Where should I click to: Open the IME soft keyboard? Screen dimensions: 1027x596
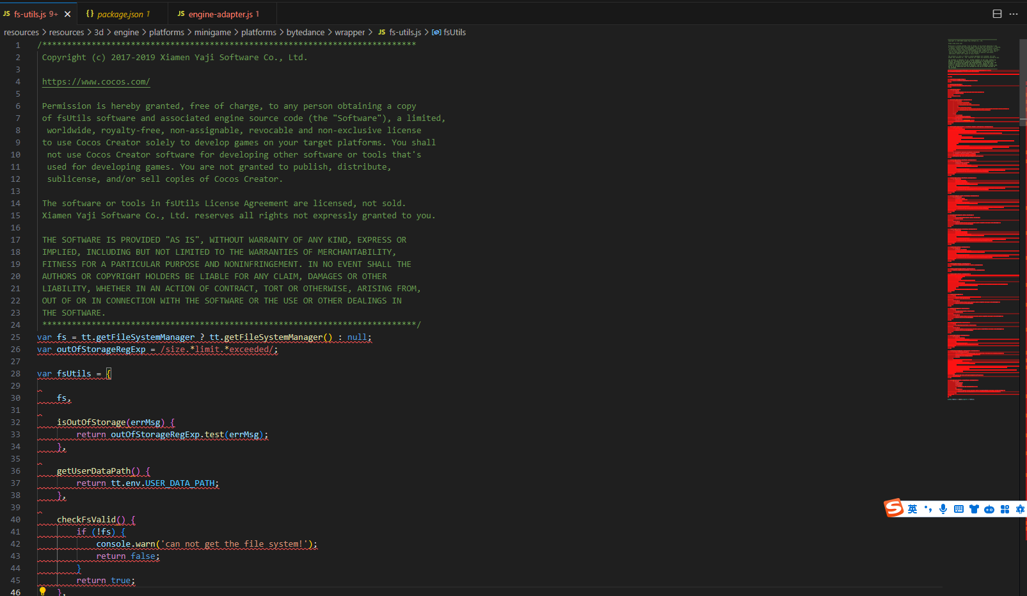(959, 509)
